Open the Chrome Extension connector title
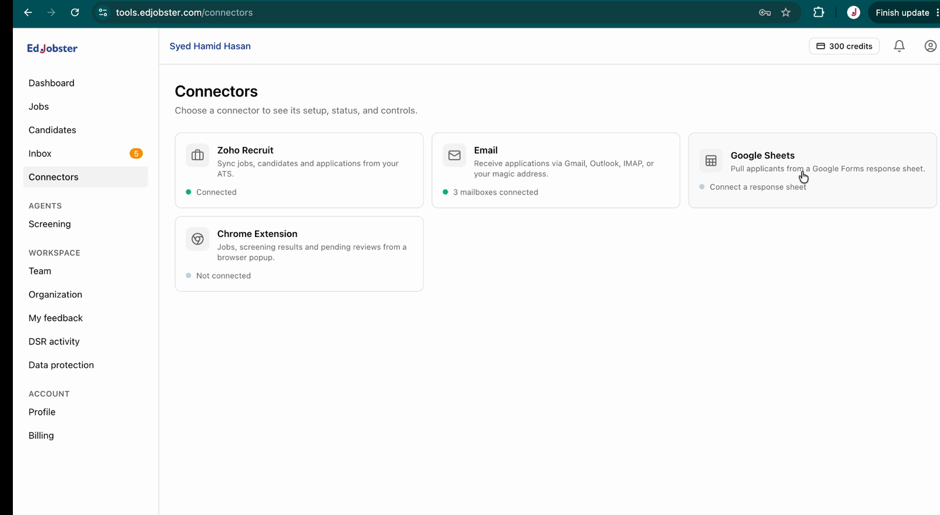The width and height of the screenshot is (940, 515). click(x=257, y=233)
